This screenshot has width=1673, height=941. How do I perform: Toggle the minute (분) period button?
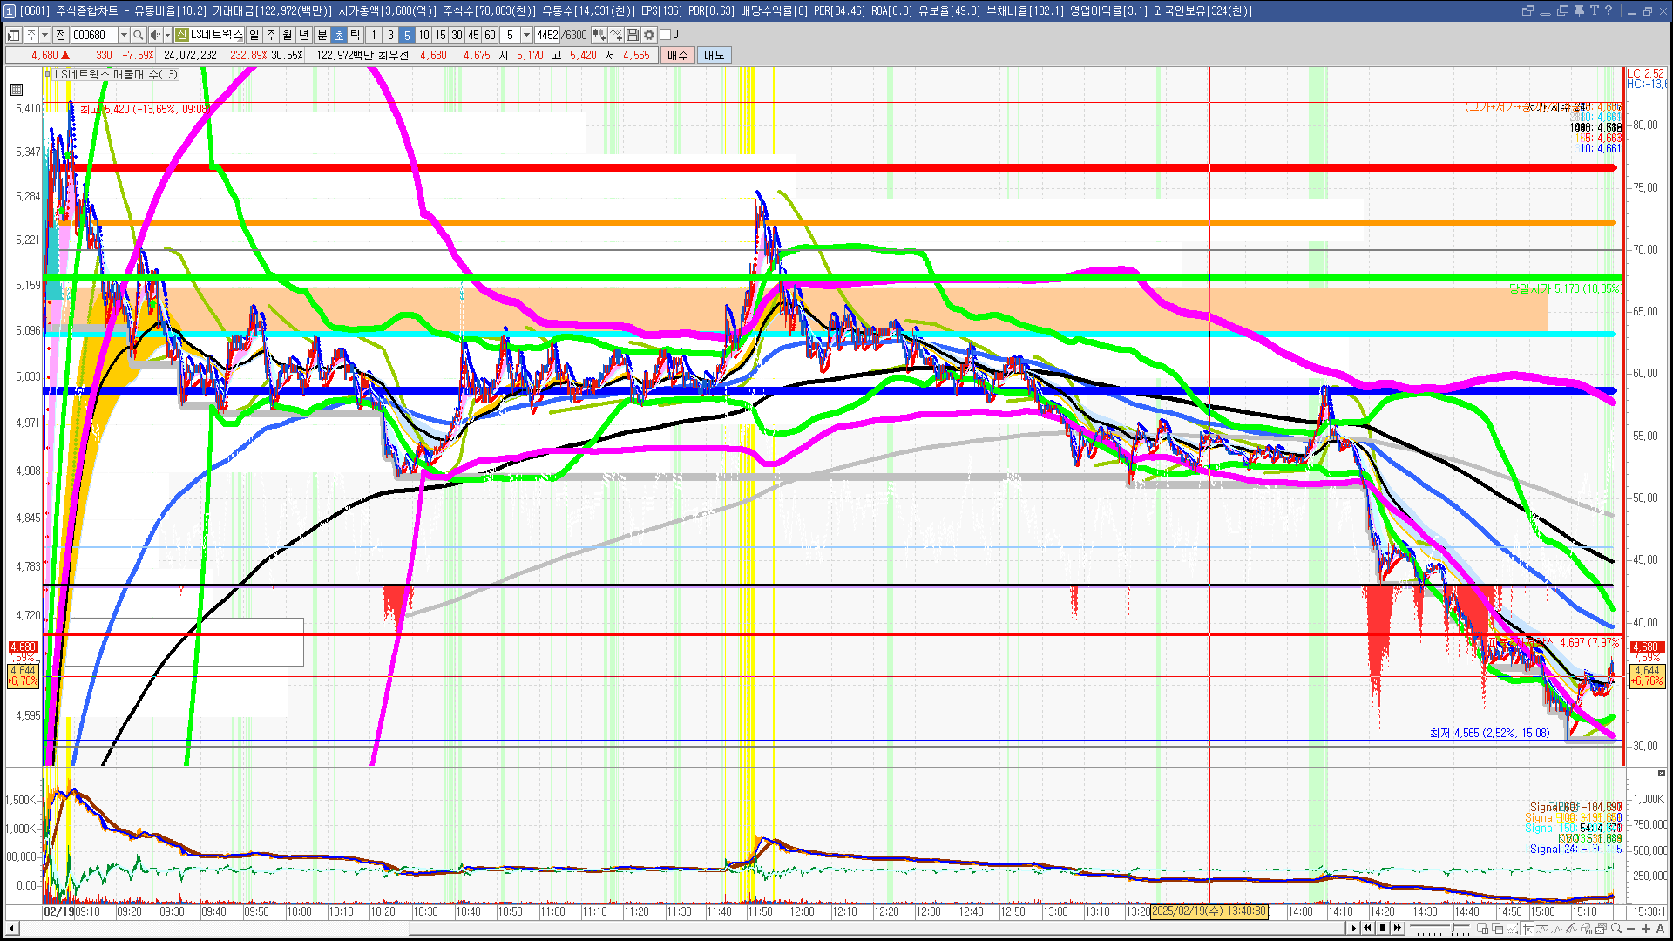pyautogui.click(x=322, y=35)
